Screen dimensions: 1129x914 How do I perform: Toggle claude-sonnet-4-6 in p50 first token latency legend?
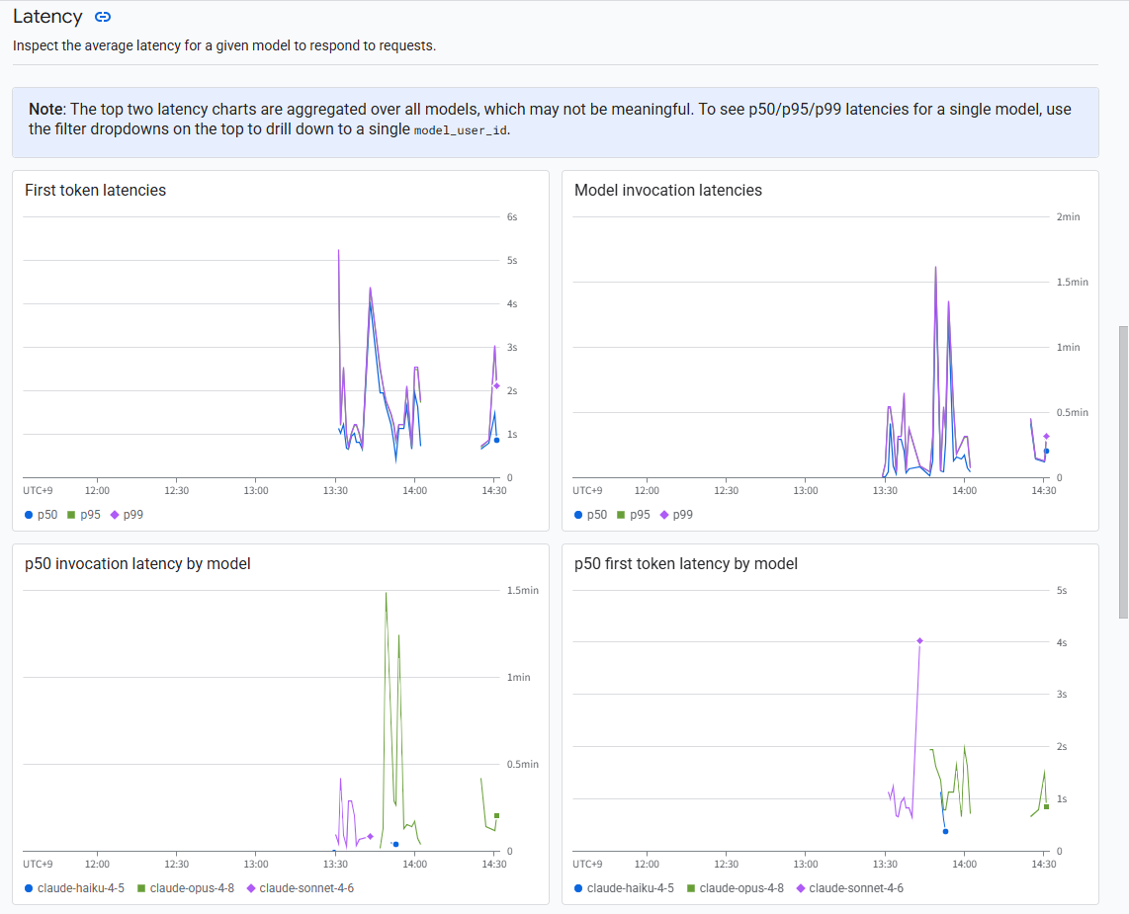coord(849,888)
